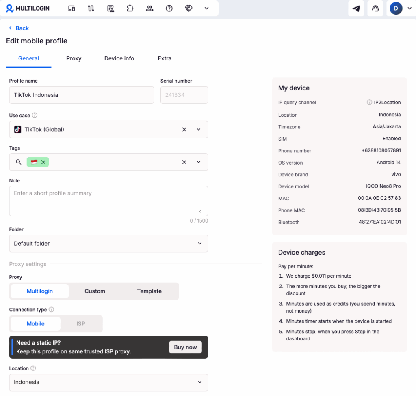Viewport: 416px width, 396px height.
Task: Remove the Indonesia flag tag
Action: tap(43, 162)
